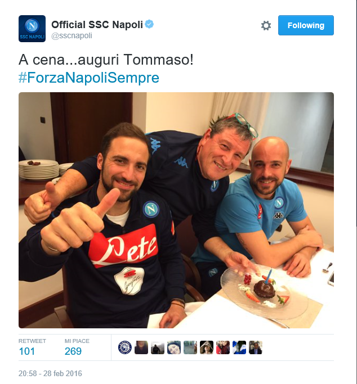Open the #ForzaNapoliSempre hashtag

(x=89, y=78)
